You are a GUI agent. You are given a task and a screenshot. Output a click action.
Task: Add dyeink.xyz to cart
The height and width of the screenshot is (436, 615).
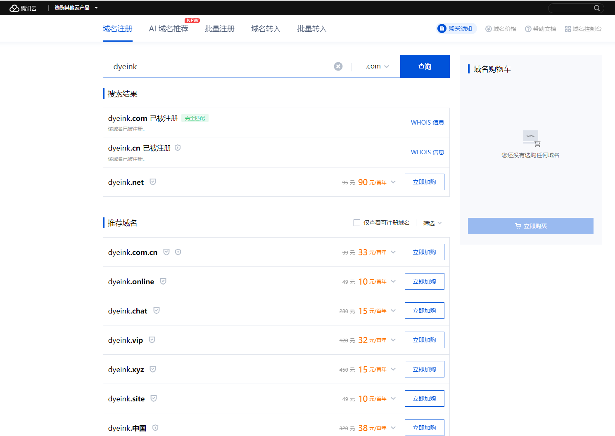pos(424,369)
